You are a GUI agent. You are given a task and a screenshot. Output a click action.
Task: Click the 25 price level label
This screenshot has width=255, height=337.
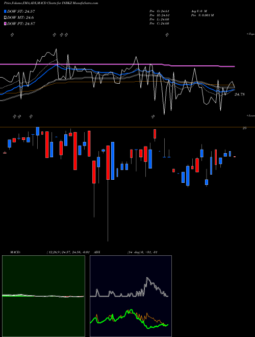pyautogui.click(x=244, y=128)
